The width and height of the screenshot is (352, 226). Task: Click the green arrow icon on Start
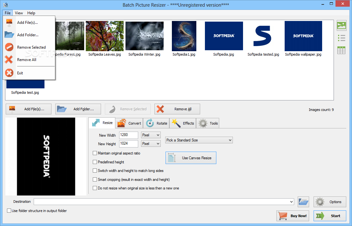coord(320,216)
